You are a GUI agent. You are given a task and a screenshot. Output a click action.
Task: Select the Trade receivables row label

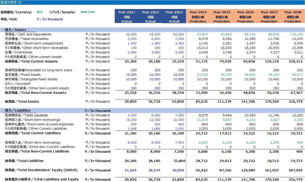[x=27, y=39]
